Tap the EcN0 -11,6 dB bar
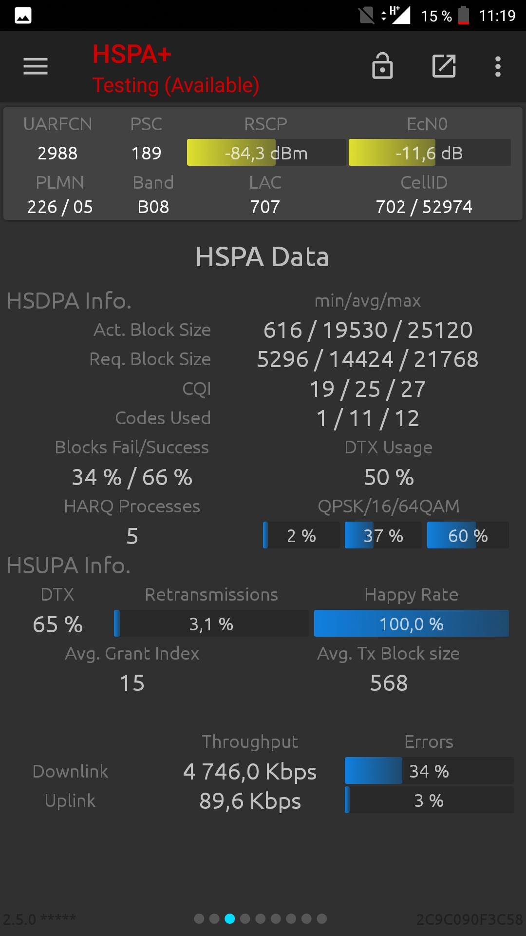 (x=430, y=153)
